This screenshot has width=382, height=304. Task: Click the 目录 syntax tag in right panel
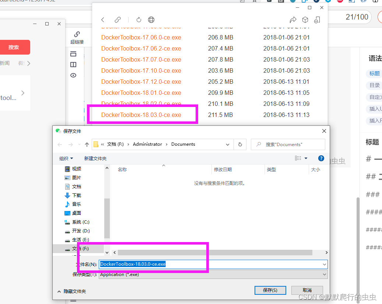pos(374,85)
